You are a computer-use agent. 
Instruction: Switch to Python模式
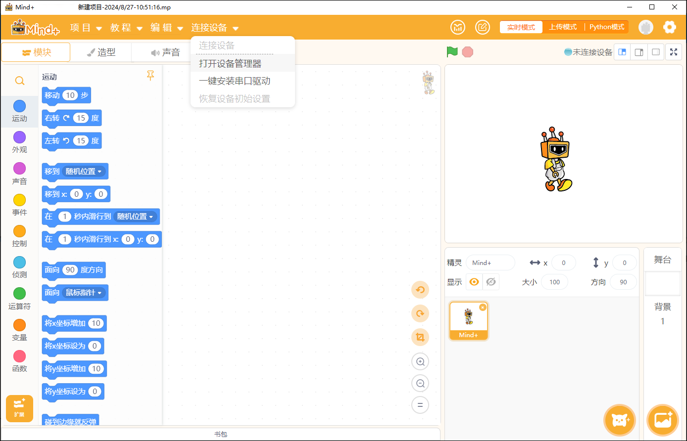coord(606,27)
